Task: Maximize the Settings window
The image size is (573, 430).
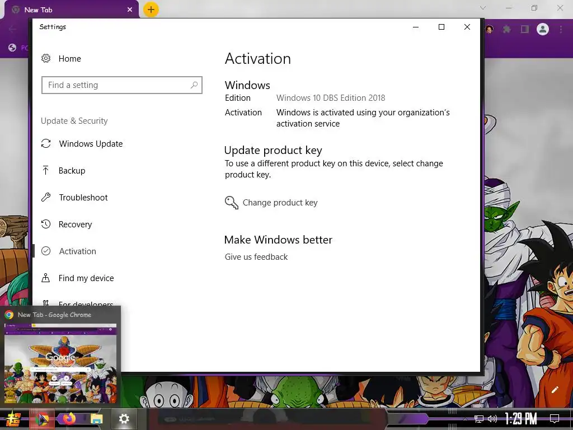Action: pos(442,27)
